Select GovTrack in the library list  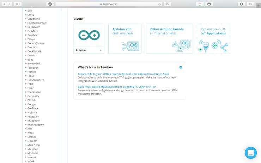[33, 108]
